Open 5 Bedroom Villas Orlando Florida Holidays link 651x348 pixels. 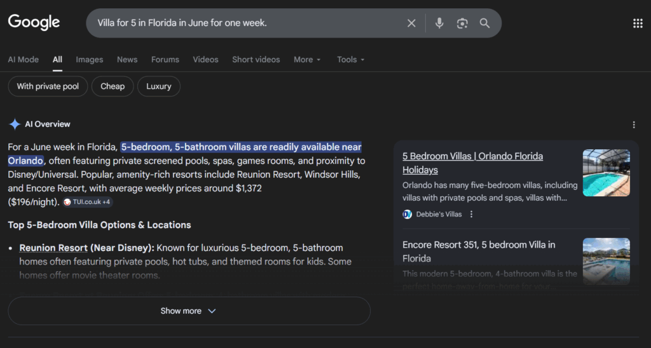[x=472, y=163]
